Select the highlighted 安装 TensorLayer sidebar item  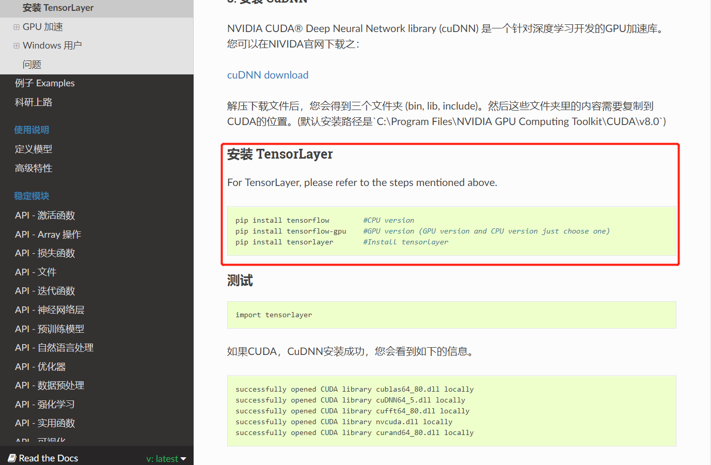pos(58,8)
